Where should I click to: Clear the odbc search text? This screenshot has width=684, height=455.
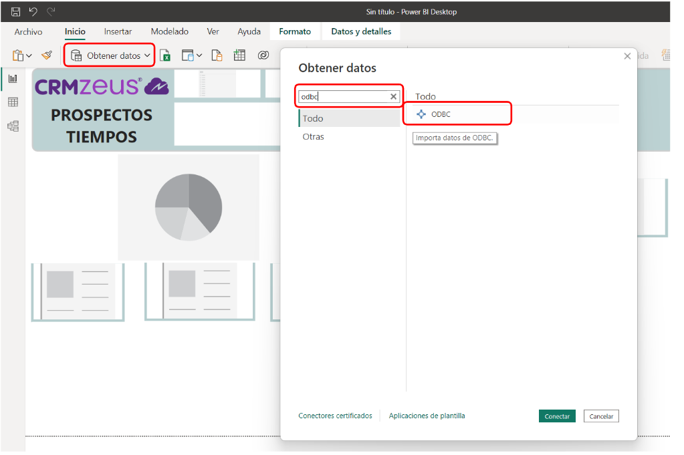(x=393, y=97)
